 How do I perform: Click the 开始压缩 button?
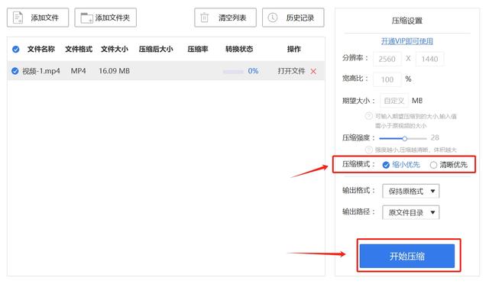(x=407, y=256)
